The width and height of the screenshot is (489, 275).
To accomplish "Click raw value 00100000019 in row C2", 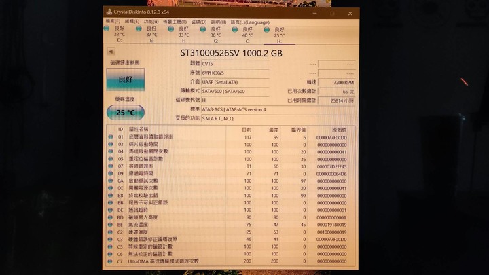I will [331, 232].
